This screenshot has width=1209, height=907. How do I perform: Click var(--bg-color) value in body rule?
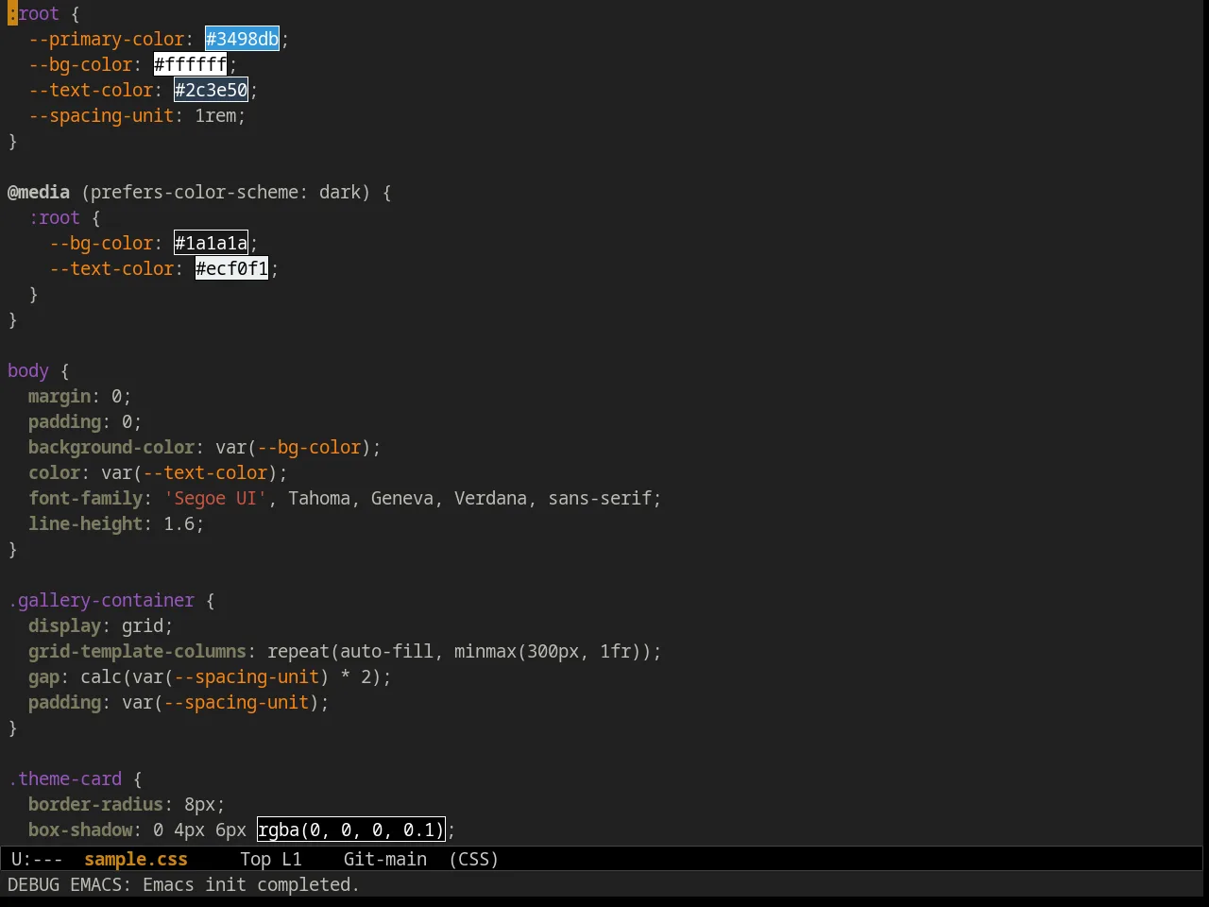click(x=294, y=447)
